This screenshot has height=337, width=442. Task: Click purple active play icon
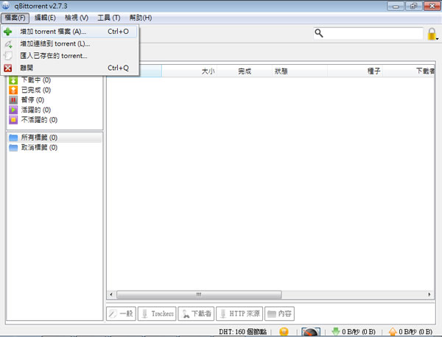13,110
